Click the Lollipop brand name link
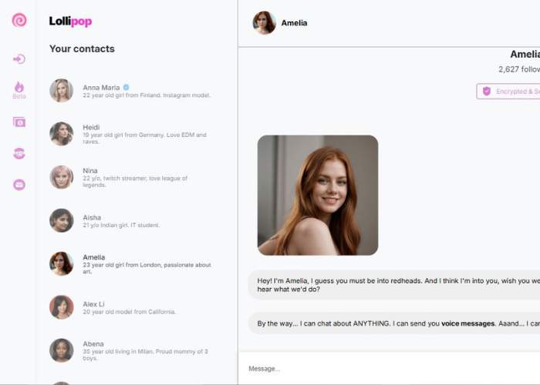Image resolution: width=540 pixels, height=385 pixels. (x=70, y=22)
